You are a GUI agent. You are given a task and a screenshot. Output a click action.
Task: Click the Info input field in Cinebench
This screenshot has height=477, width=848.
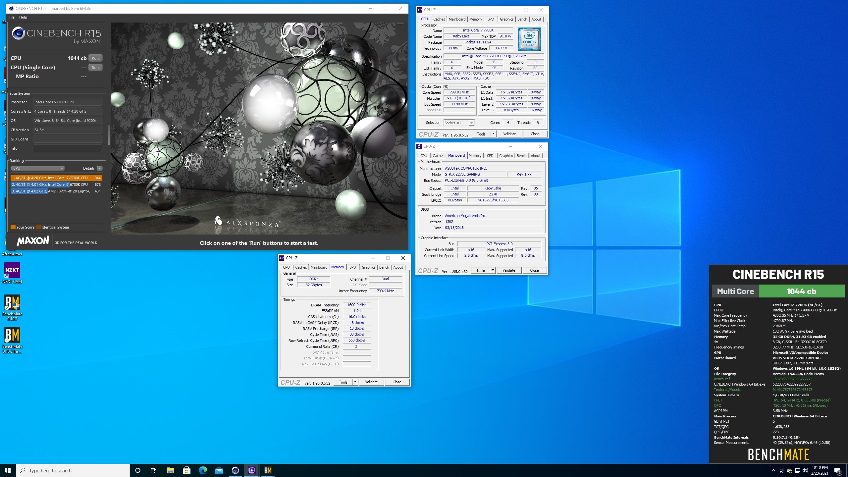[x=68, y=148]
